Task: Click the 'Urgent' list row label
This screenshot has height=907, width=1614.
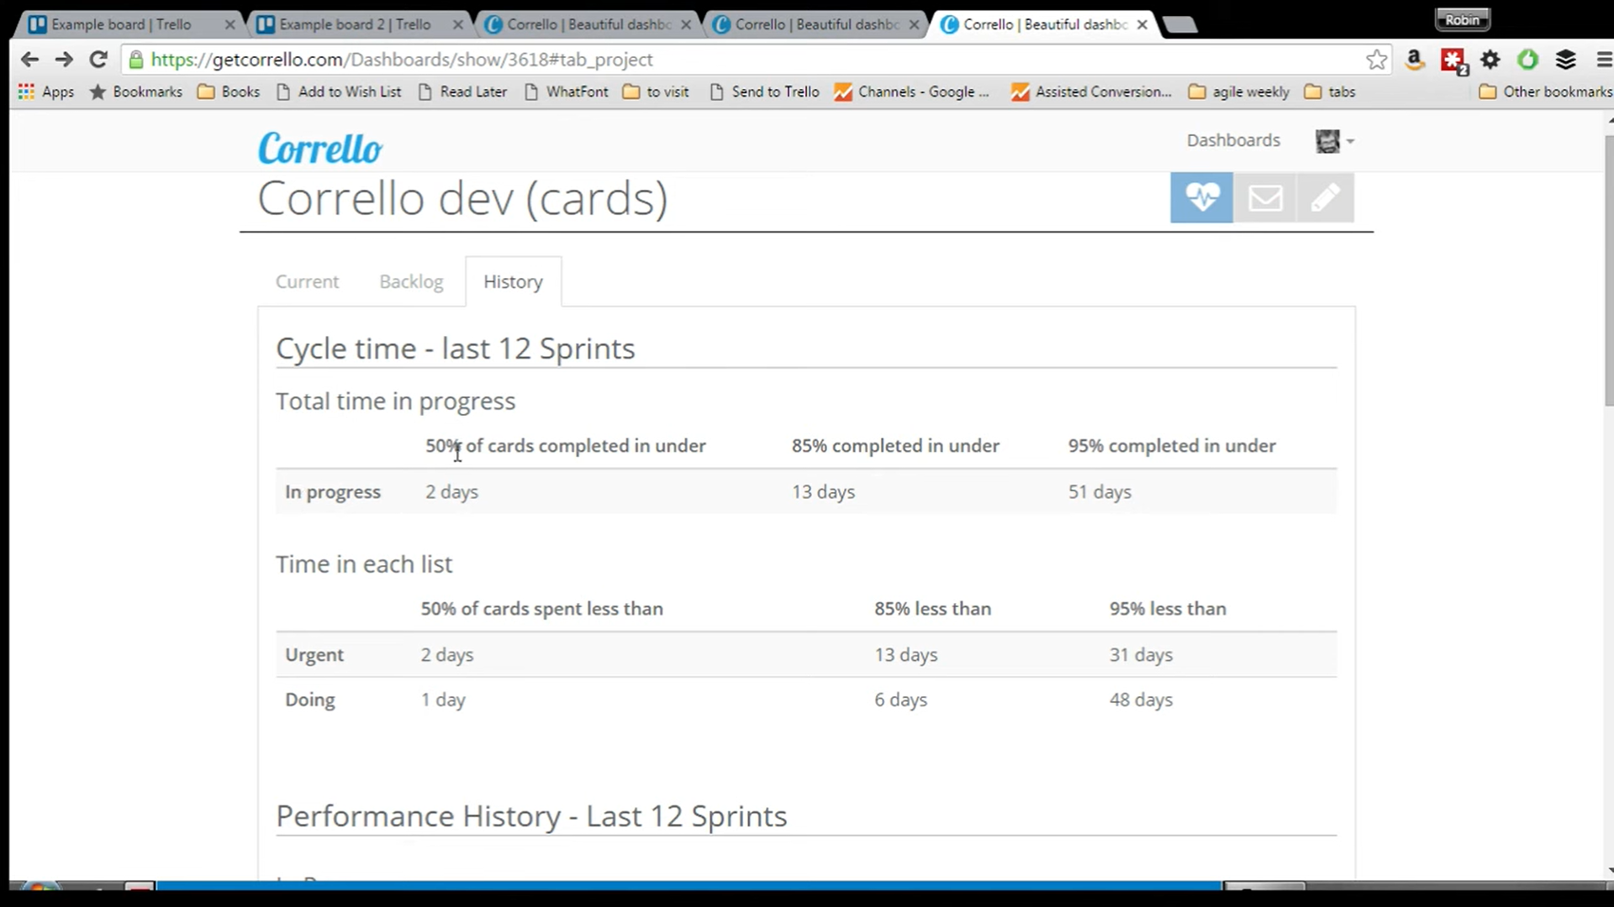Action: point(314,655)
